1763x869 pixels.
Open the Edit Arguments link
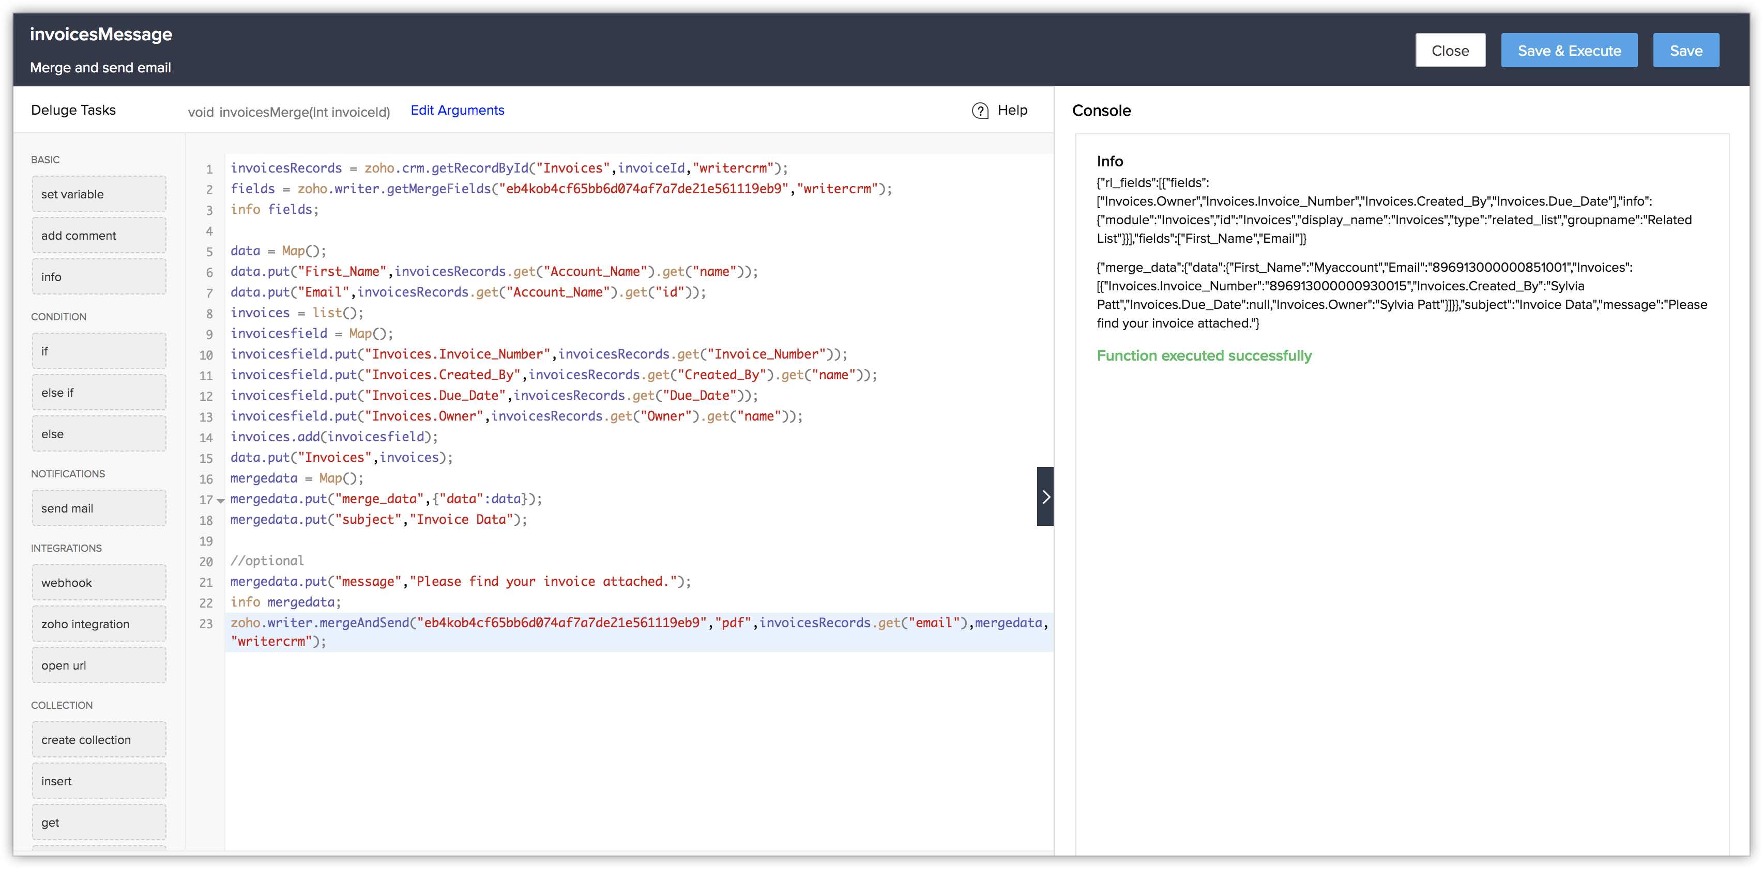pyautogui.click(x=457, y=110)
